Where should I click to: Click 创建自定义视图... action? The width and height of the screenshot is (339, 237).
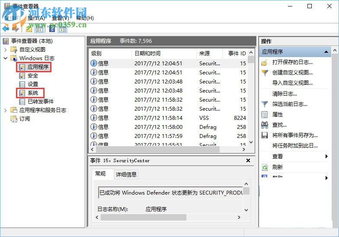[292, 73]
